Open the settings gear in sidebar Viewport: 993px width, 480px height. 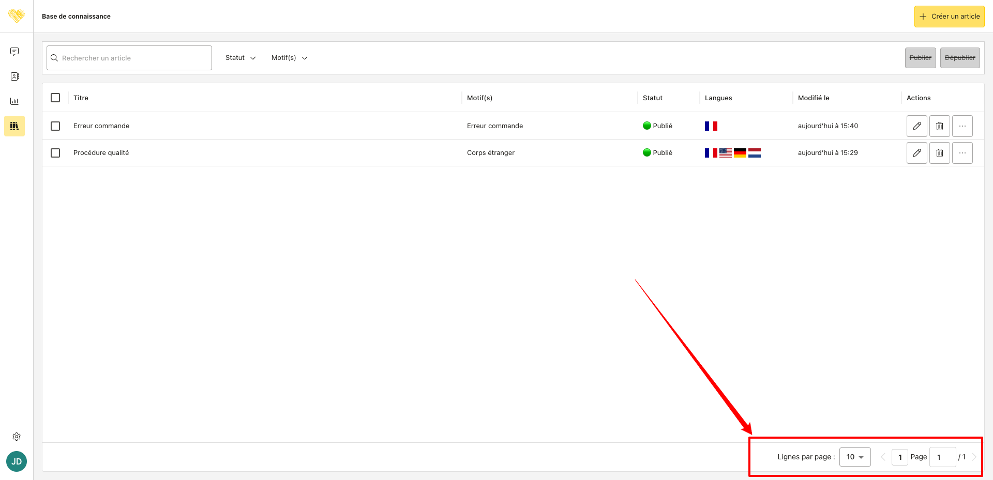coord(17,437)
